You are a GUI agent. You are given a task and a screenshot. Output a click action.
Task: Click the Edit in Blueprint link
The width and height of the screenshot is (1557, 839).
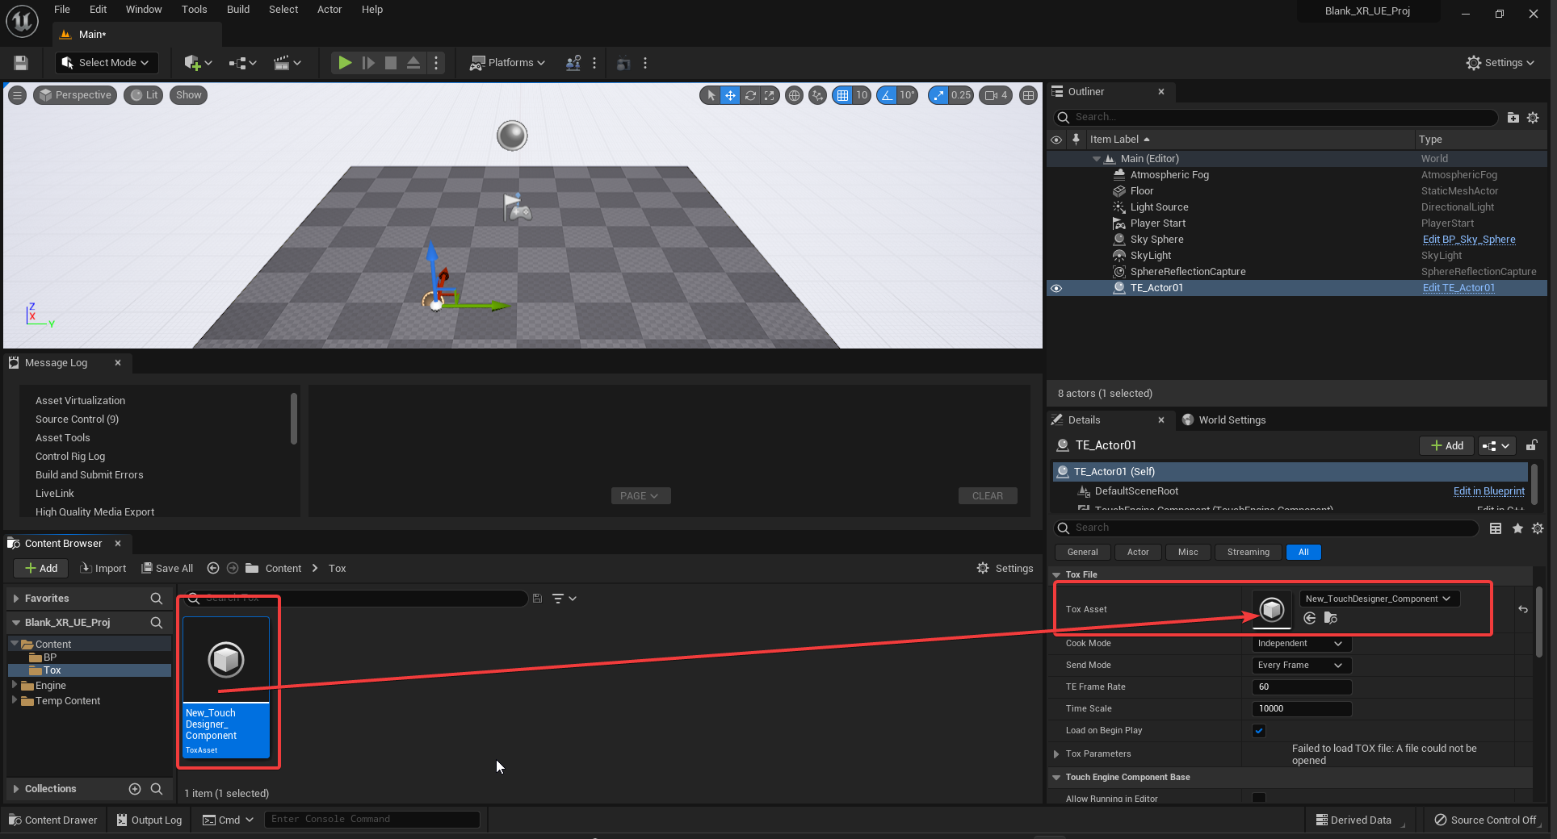1489,491
